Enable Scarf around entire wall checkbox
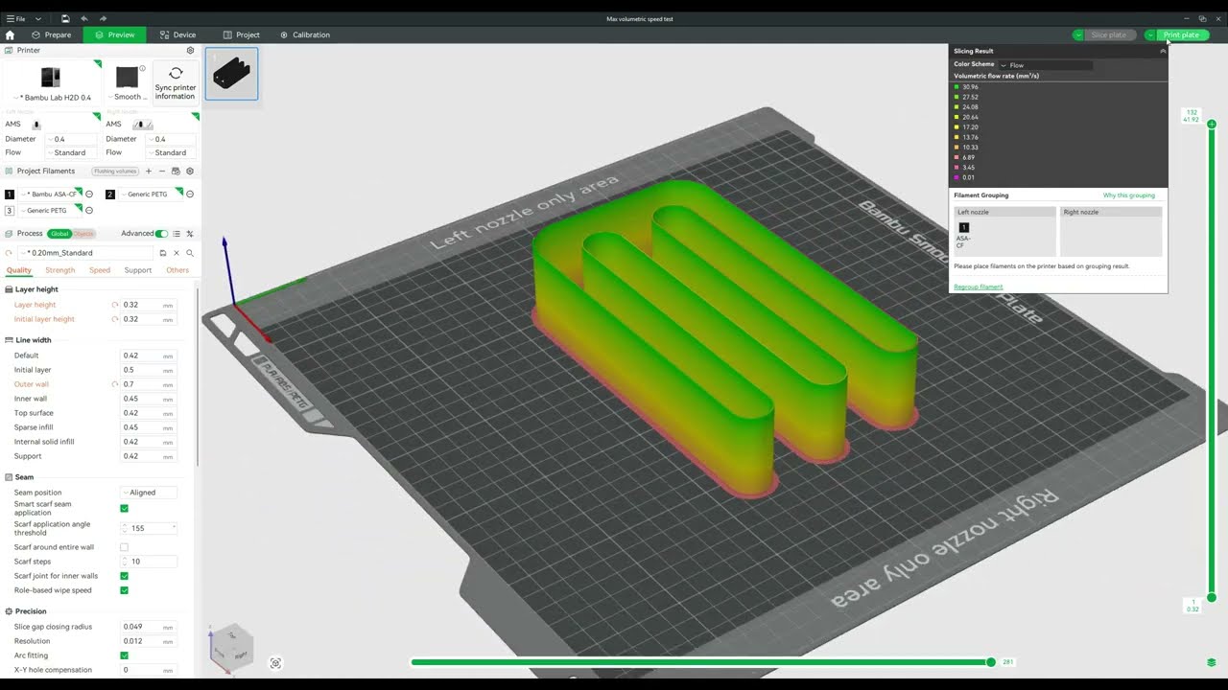This screenshot has width=1228, height=690. tap(124, 547)
